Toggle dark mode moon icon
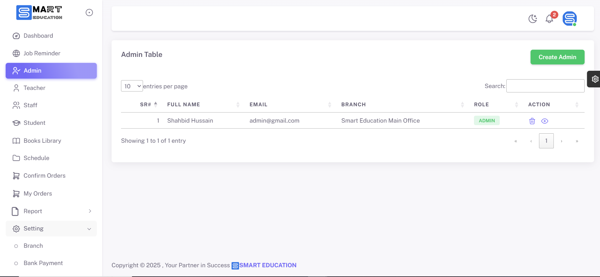 pos(533,19)
